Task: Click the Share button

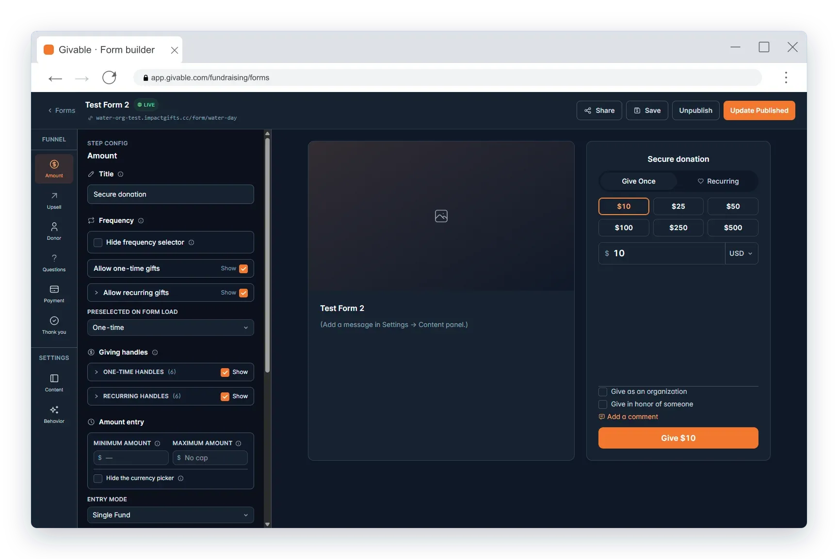Action: click(x=599, y=110)
